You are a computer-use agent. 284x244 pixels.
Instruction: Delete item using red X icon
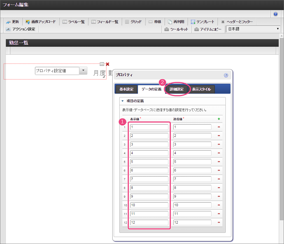pyautogui.click(x=108, y=64)
